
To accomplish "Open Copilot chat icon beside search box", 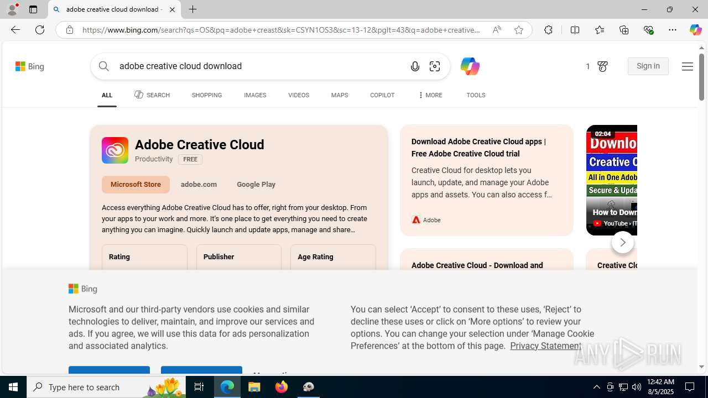I will click(470, 66).
